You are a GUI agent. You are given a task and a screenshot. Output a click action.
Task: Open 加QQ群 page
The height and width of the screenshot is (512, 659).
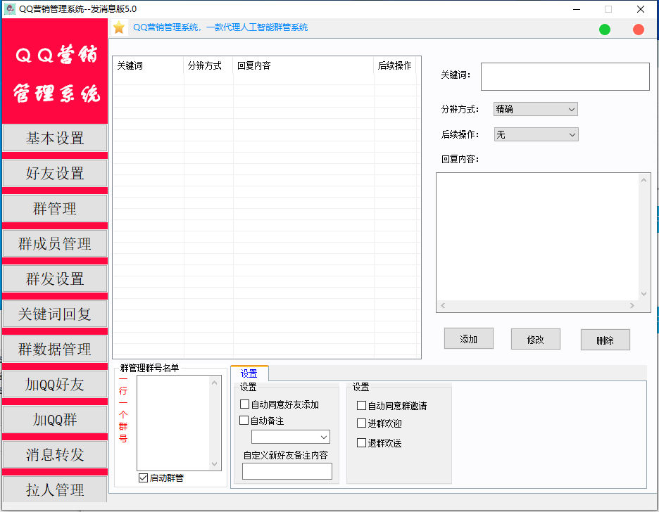coord(55,420)
